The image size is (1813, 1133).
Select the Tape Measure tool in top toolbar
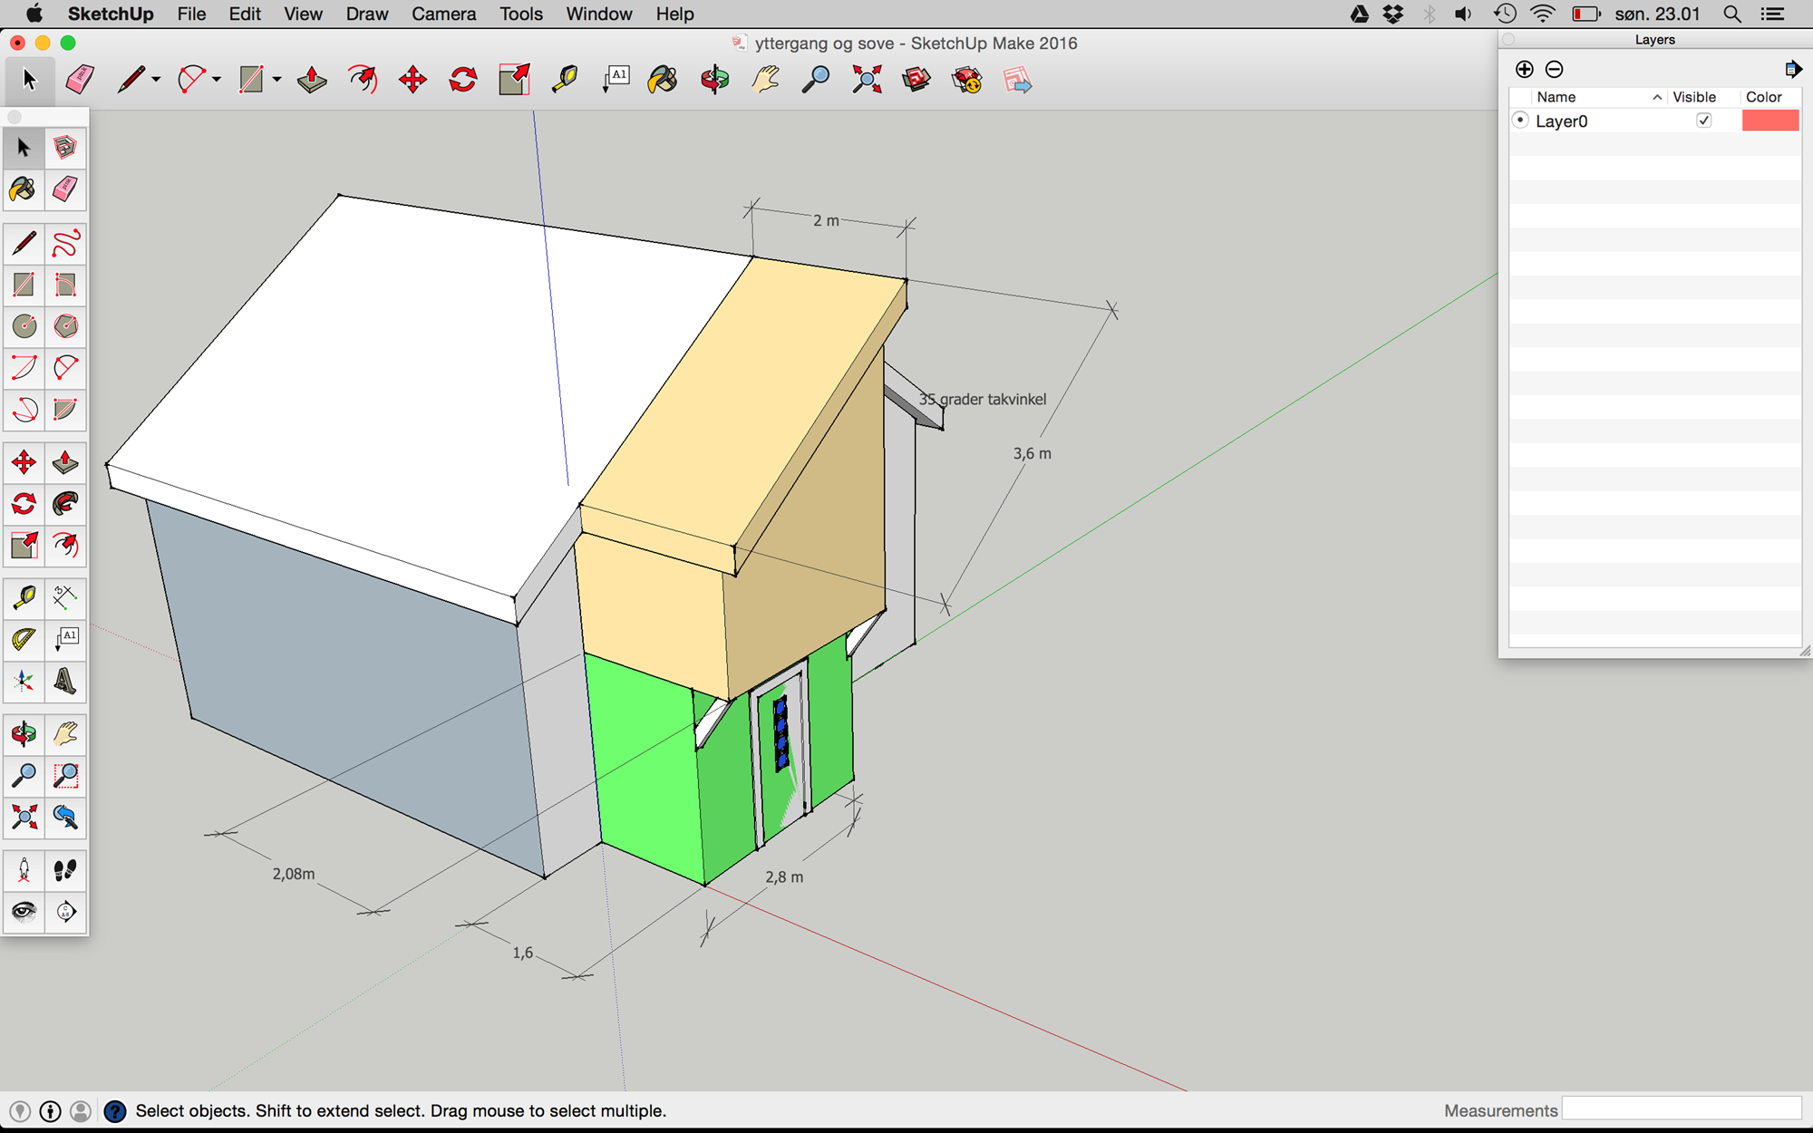coord(565,80)
